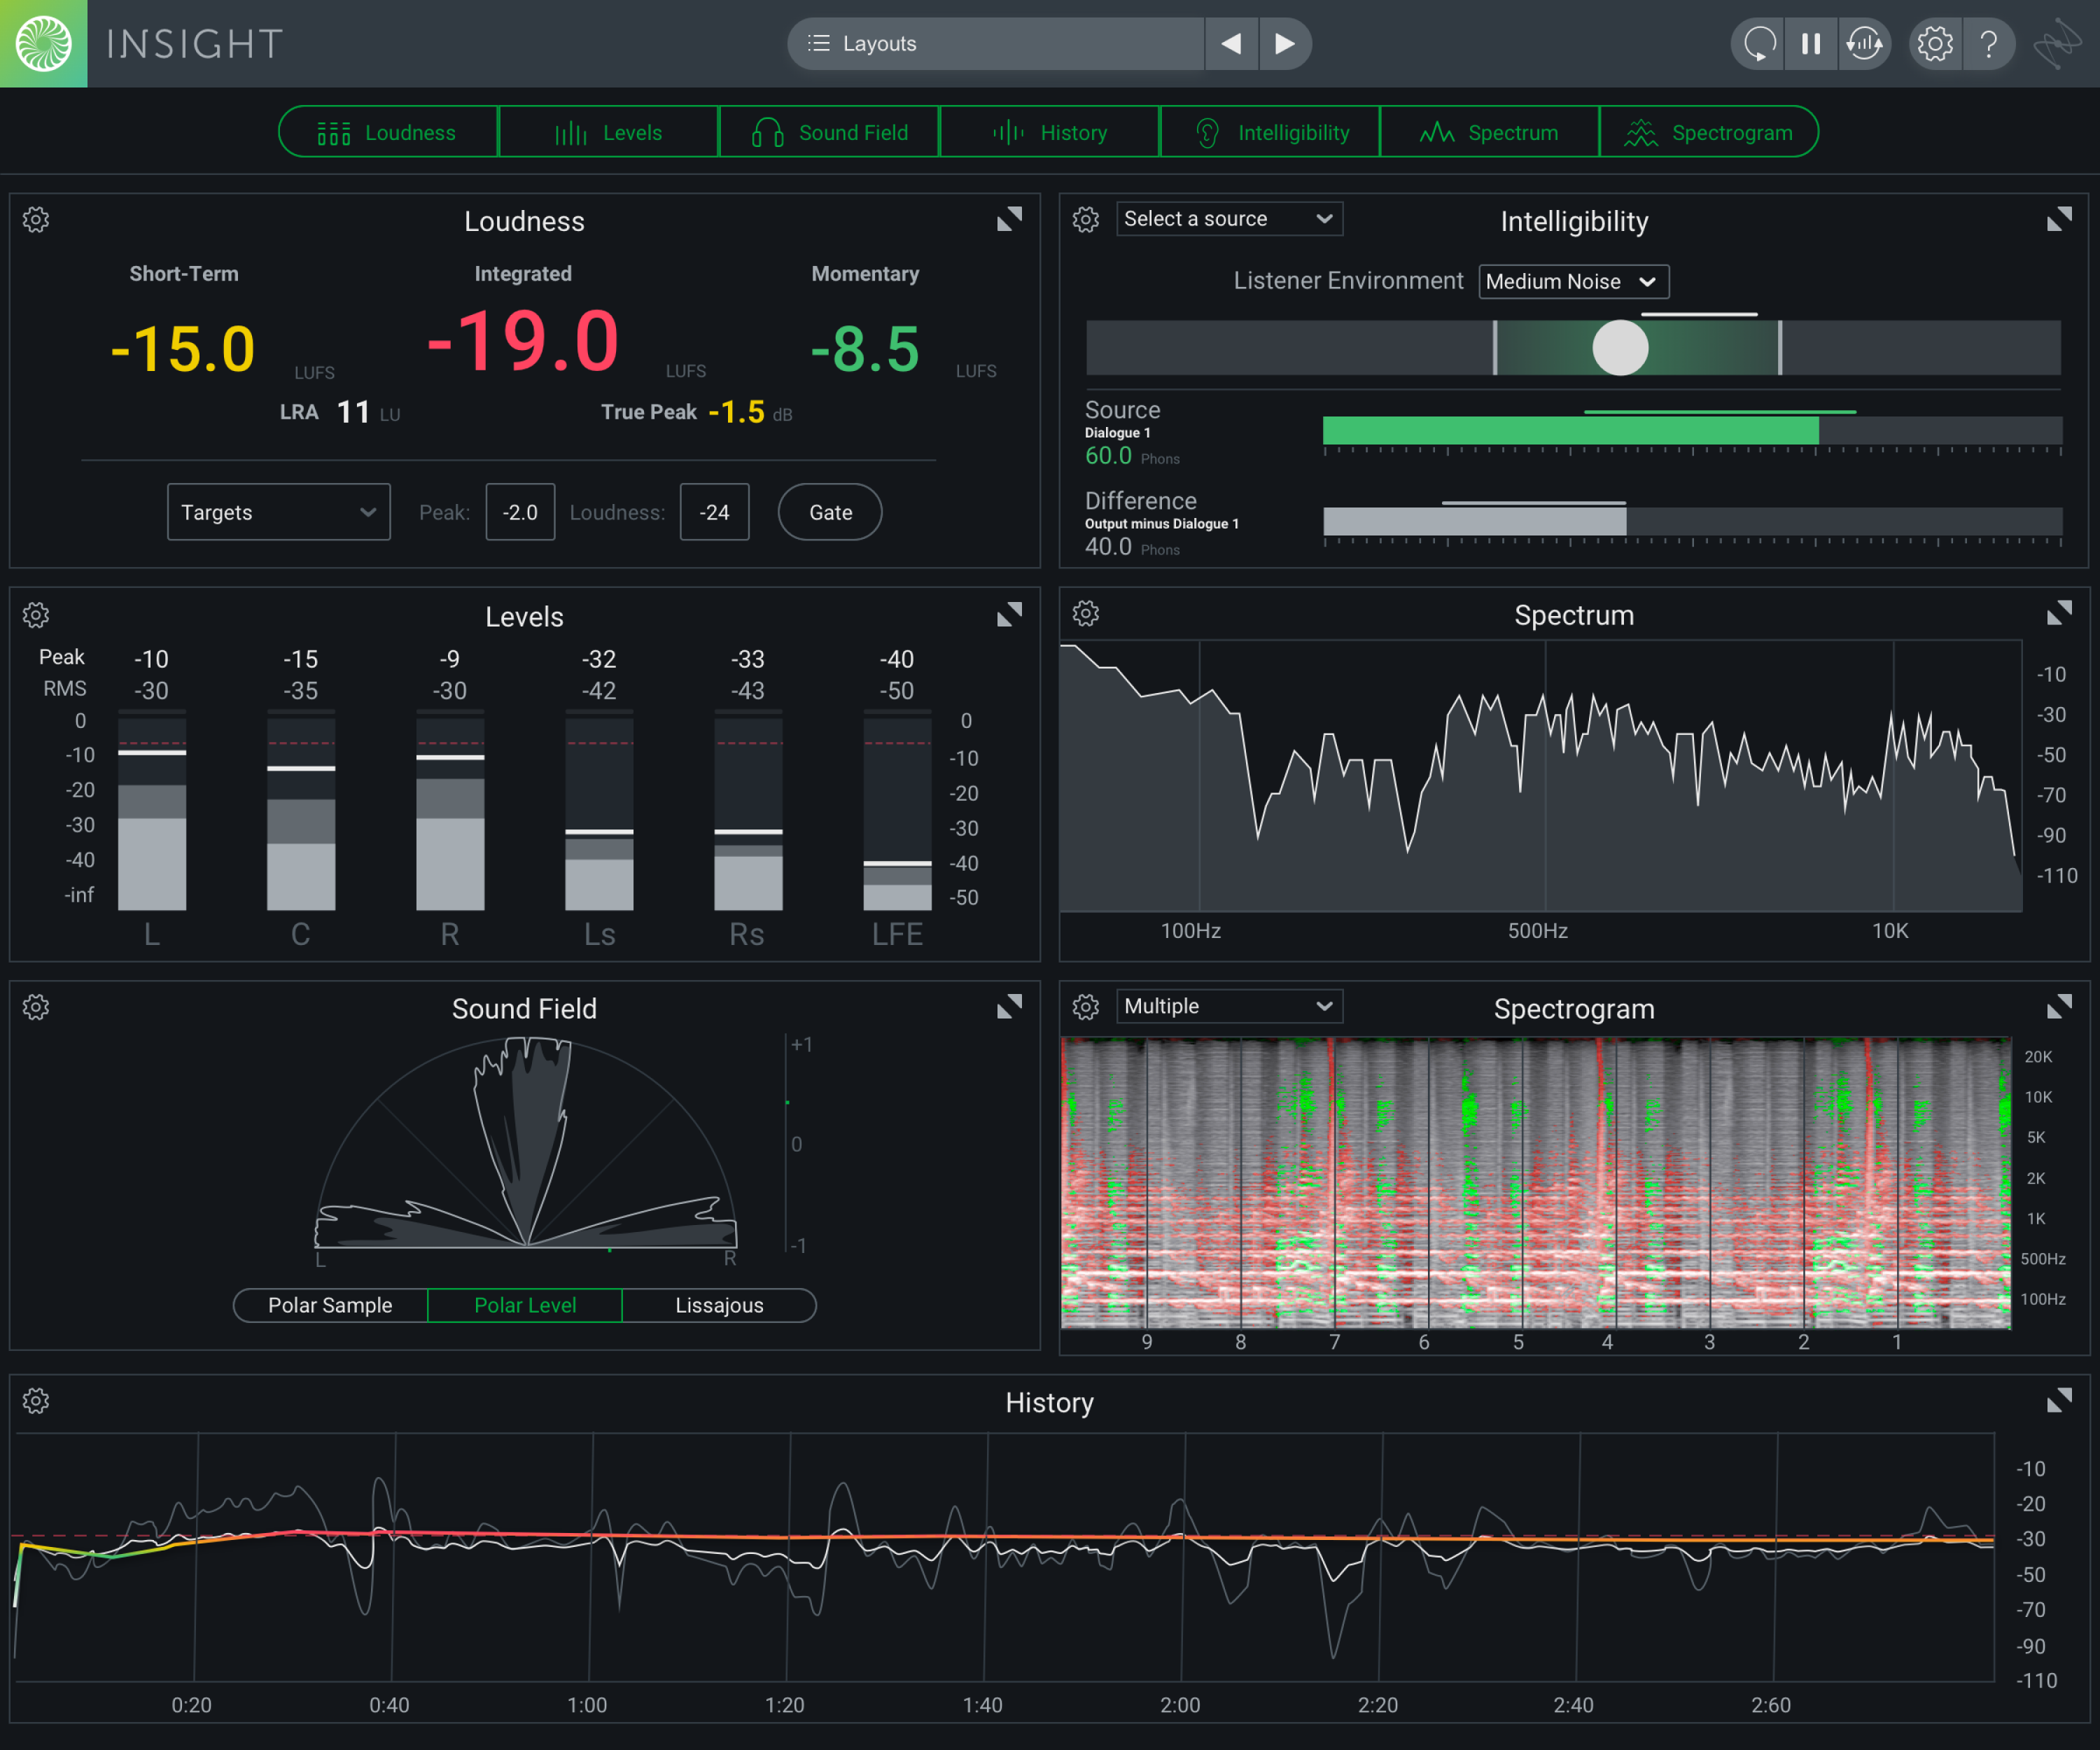Switch to Lissajous display mode
Viewport: 2100px width, 1750px height.
719,1304
